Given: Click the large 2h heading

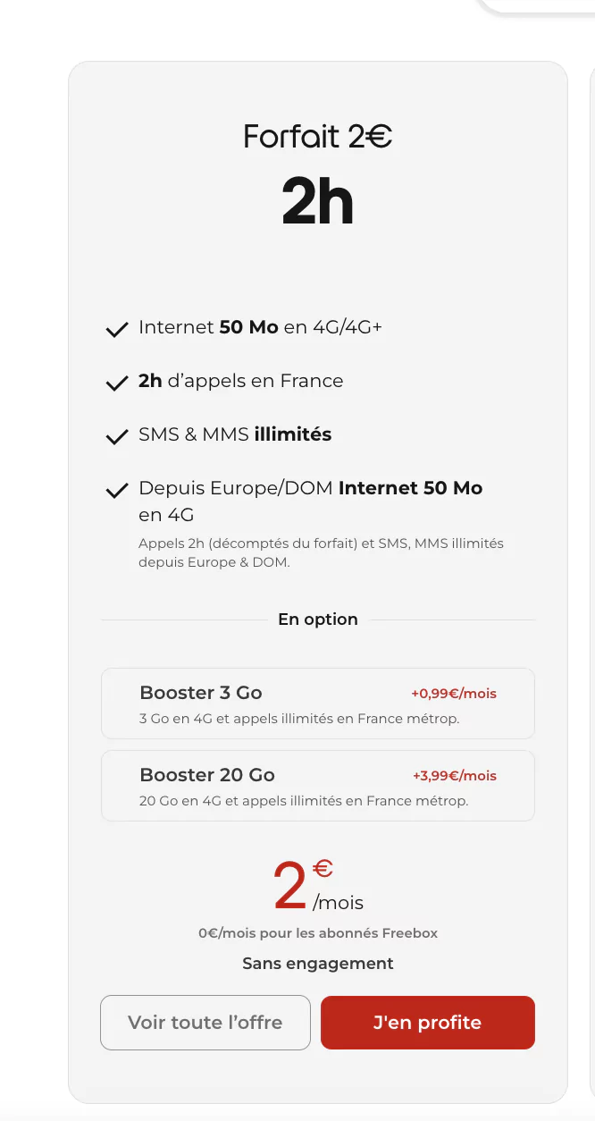Looking at the screenshot, I should tap(317, 202).
